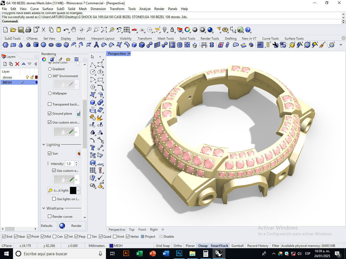Enable the Transparent background checkbox
This screenshot has height=259, width=346.
tap(49, 104)
